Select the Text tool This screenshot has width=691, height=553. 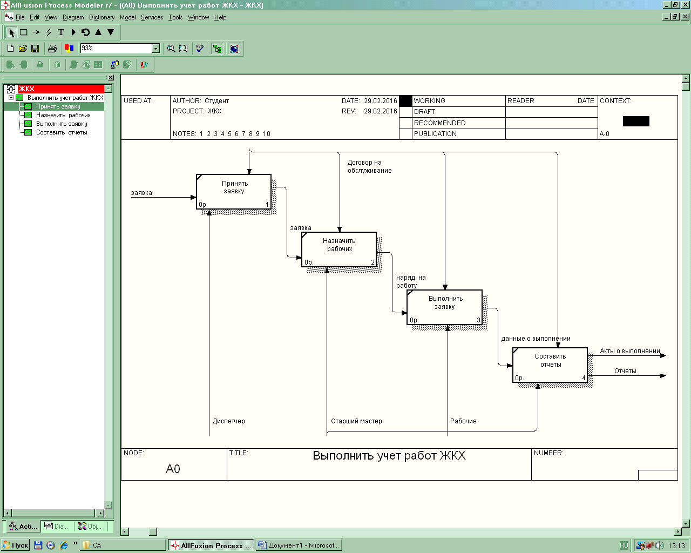coord(61,32)
